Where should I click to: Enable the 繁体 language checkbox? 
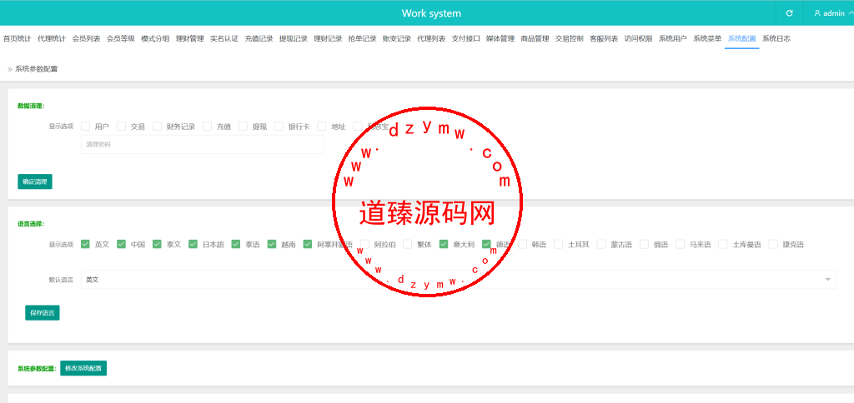pos(407,244)
